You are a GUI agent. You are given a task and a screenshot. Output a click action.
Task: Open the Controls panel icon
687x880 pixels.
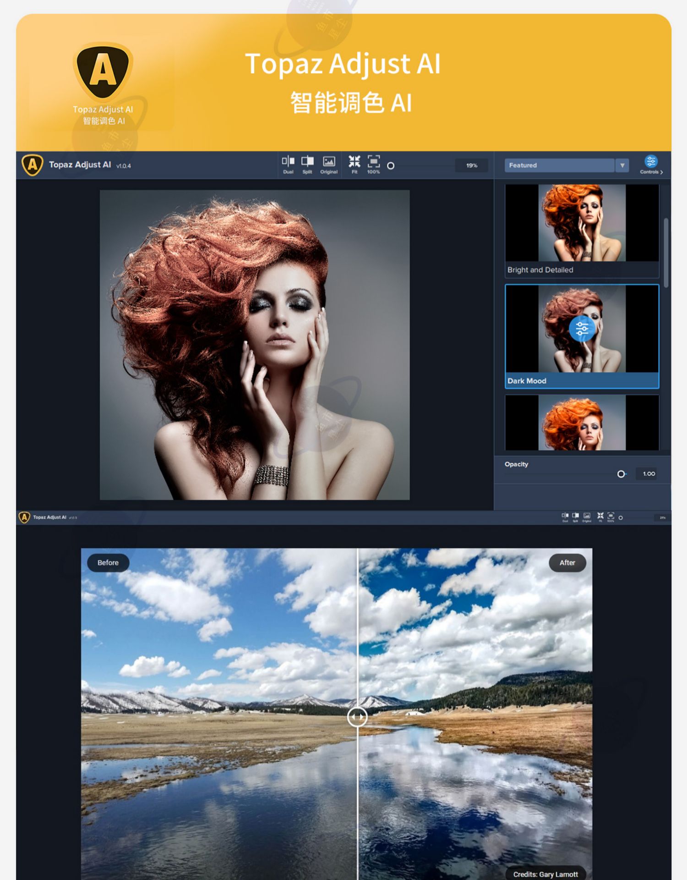coord(651,165)
